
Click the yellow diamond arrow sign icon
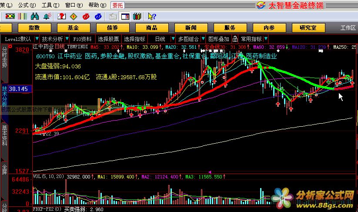coord(74,17)
